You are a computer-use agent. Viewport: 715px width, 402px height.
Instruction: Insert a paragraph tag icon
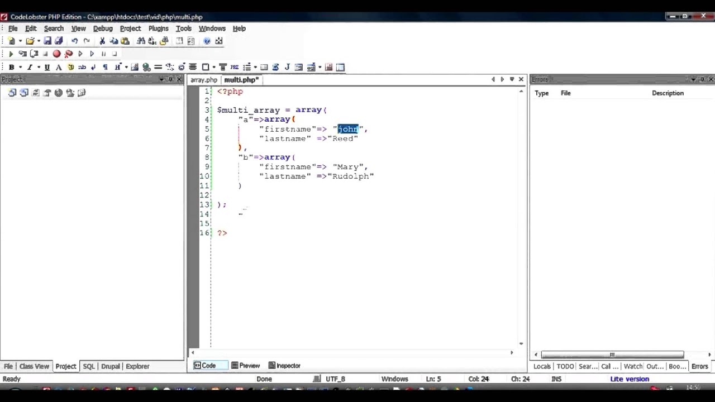click(105, 67)
